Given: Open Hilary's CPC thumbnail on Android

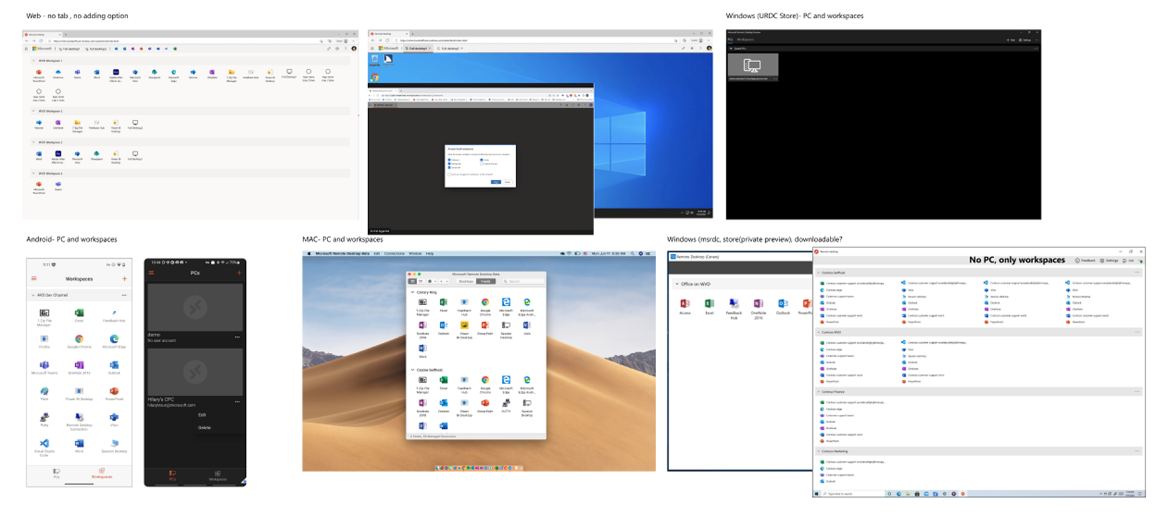Looking at the screenshot, I should coord(195,372).
